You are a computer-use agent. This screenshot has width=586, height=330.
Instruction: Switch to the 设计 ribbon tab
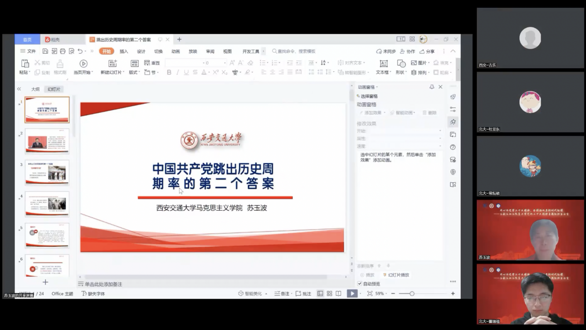pyautogui.click(x=141, y=51)
